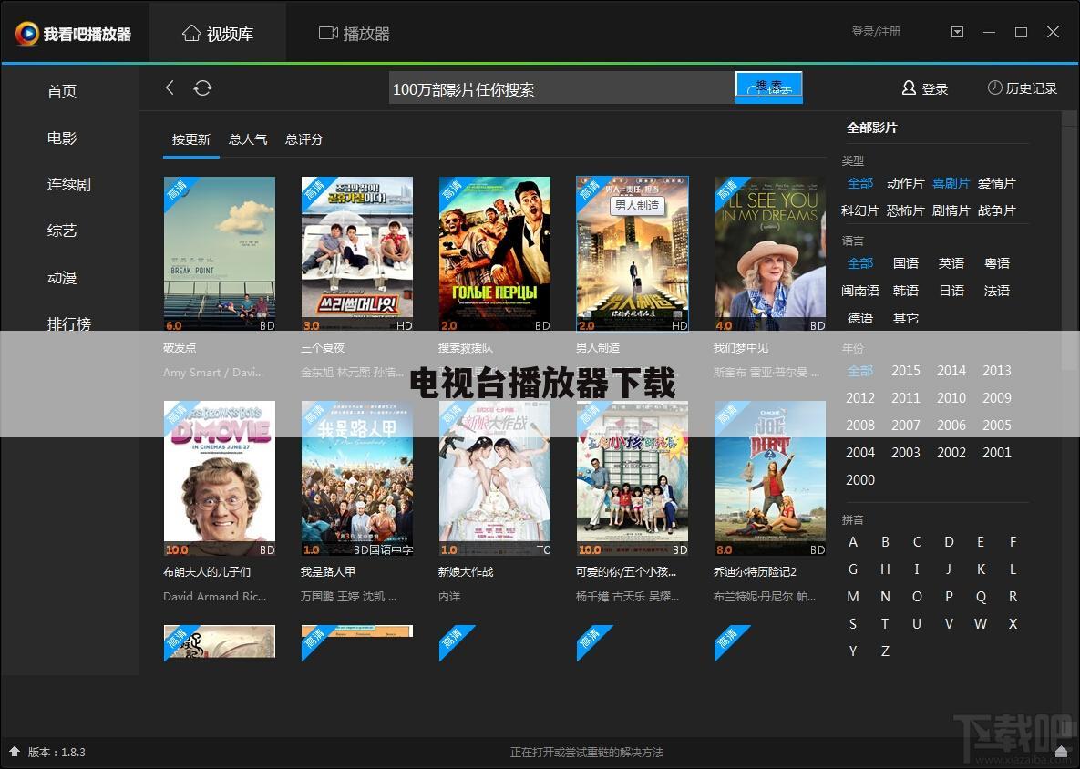The width and height of the screenshot is (1080, 769).
Task: Filter language by 粤语
Action: (997, 263)
